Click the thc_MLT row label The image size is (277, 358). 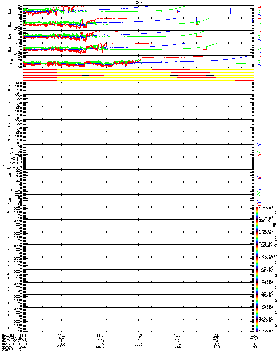point(9,335)
